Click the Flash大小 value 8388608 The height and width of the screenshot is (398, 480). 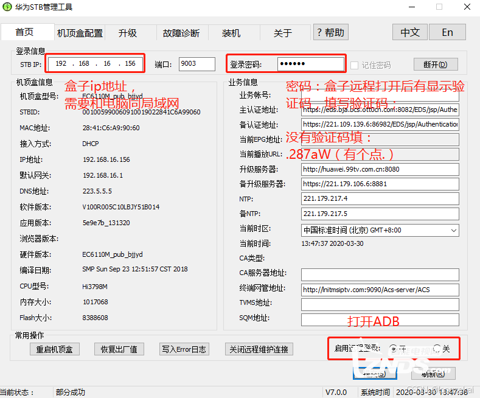(x=95, y=318)
